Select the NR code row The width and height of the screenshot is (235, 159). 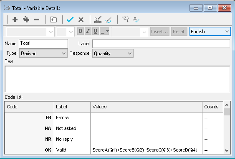click(x=114, y=139)
